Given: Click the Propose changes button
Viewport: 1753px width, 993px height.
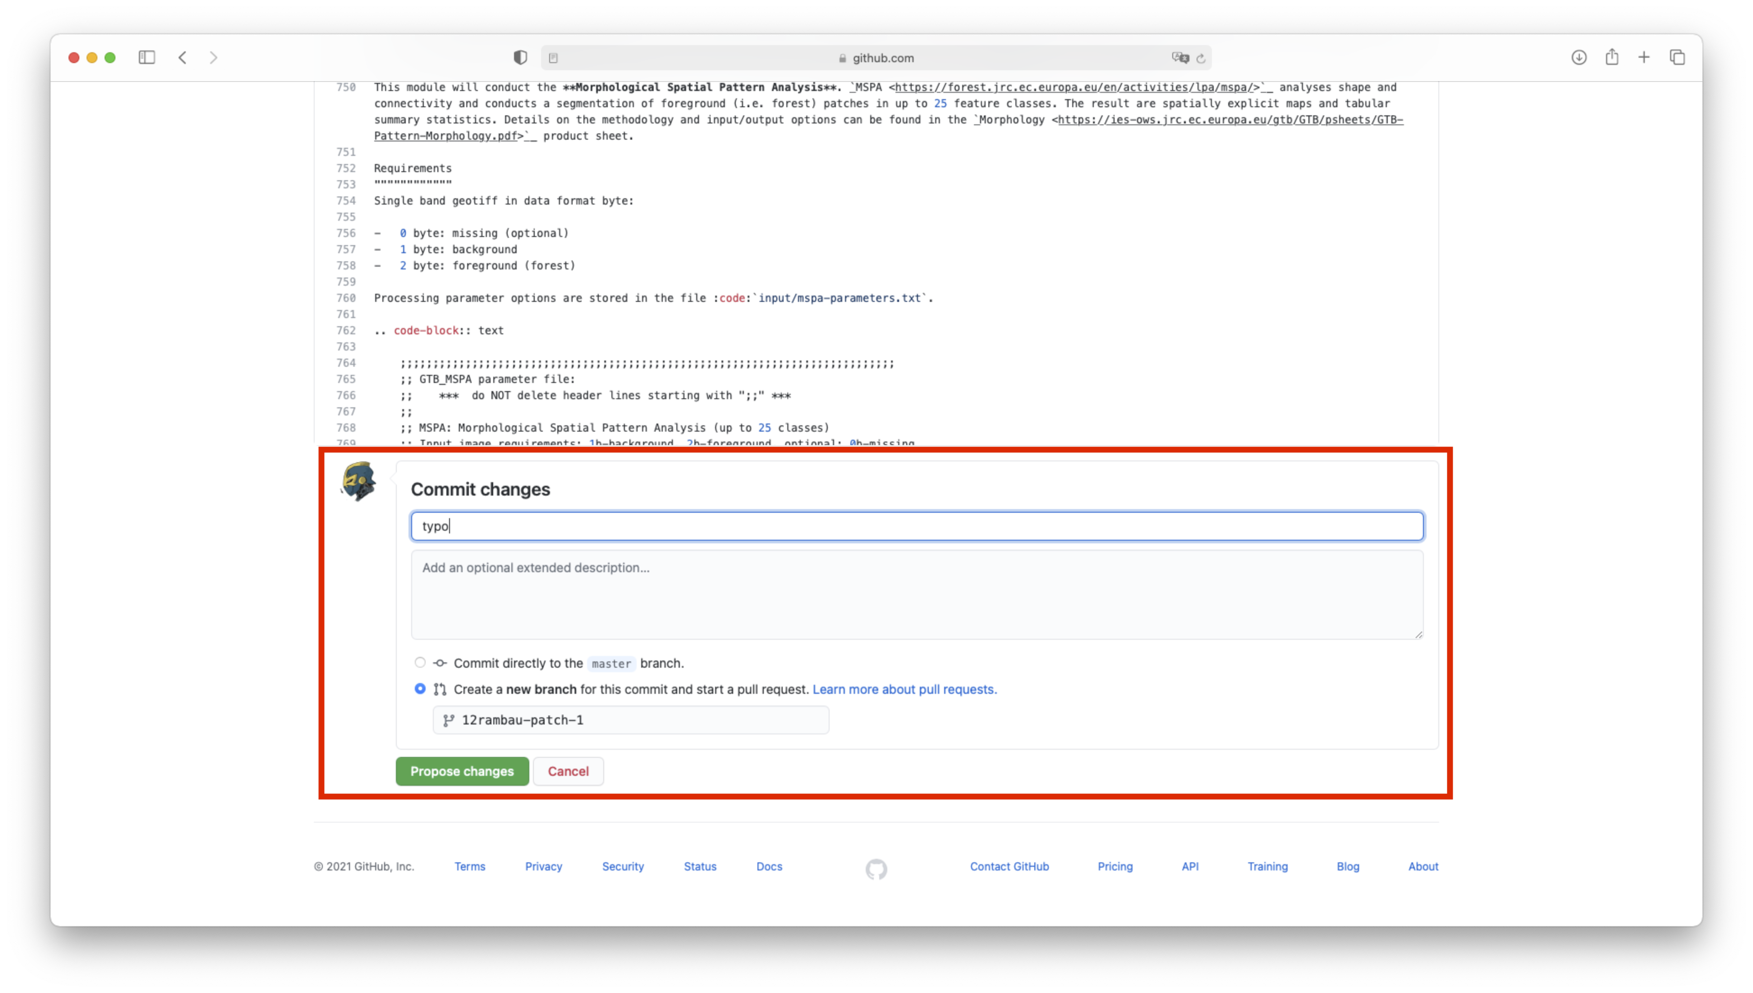Looking at the screenshot, I should coord(462,771).
